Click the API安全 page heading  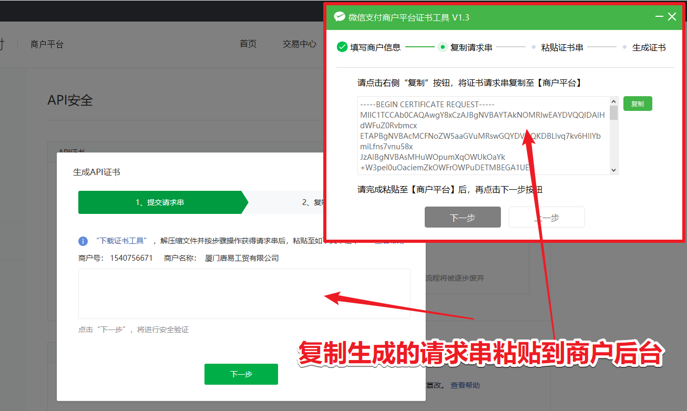pos(70,100)
